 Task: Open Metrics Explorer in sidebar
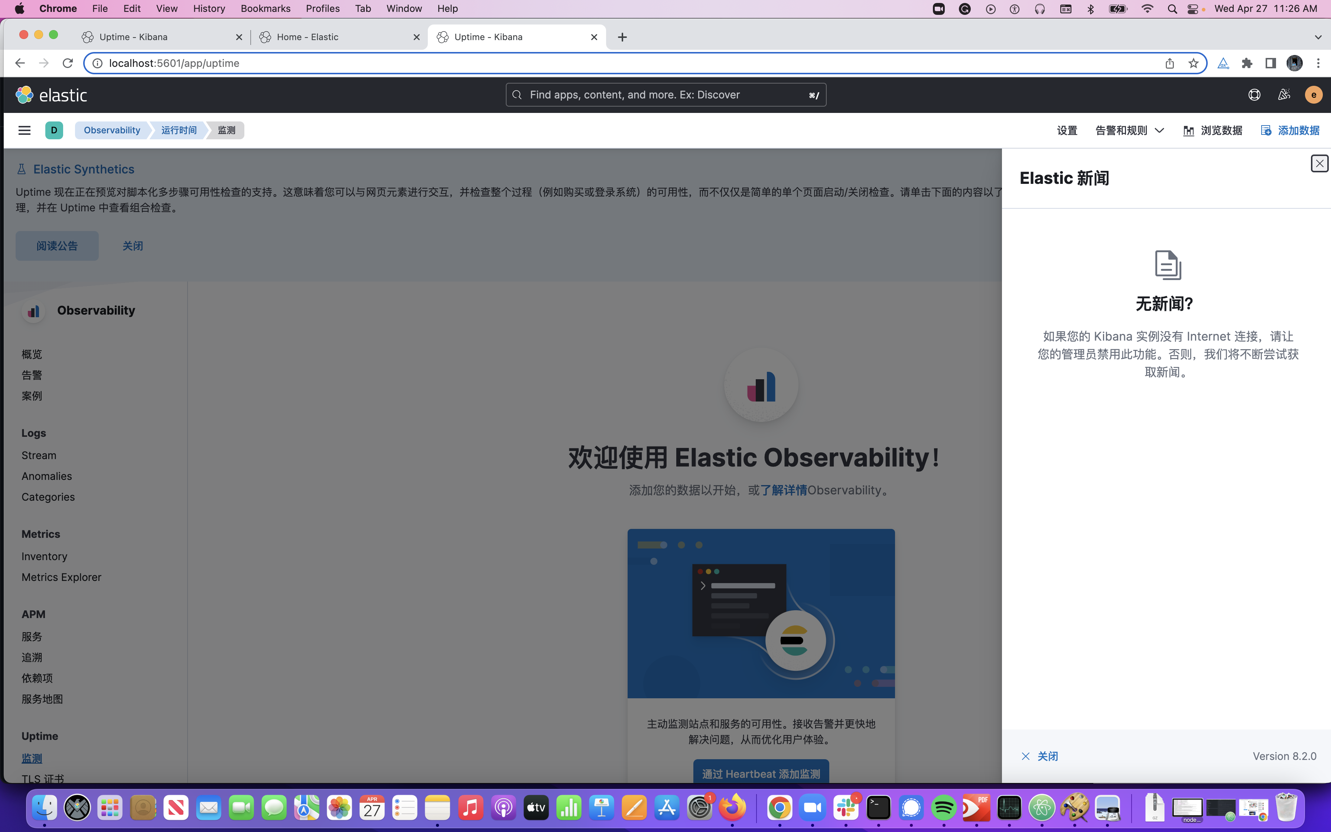[62, 577]
